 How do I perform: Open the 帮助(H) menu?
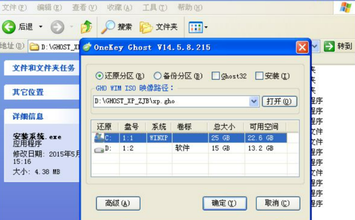click(x=190, y=8)
